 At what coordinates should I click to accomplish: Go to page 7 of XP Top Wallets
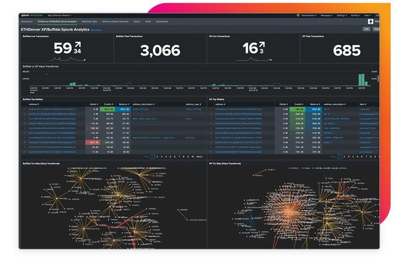(x=366, y=157)
